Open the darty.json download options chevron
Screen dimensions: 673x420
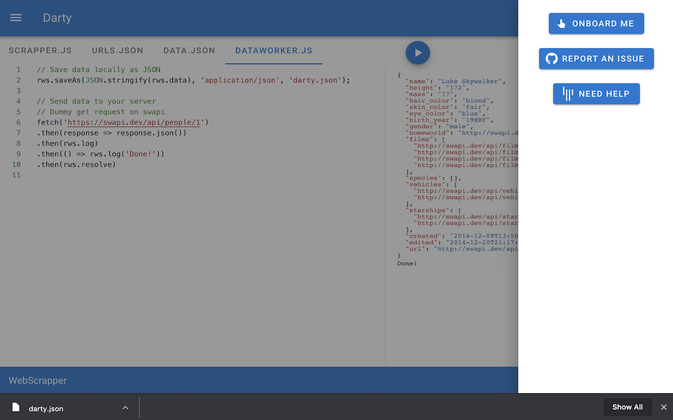[125, 408]
